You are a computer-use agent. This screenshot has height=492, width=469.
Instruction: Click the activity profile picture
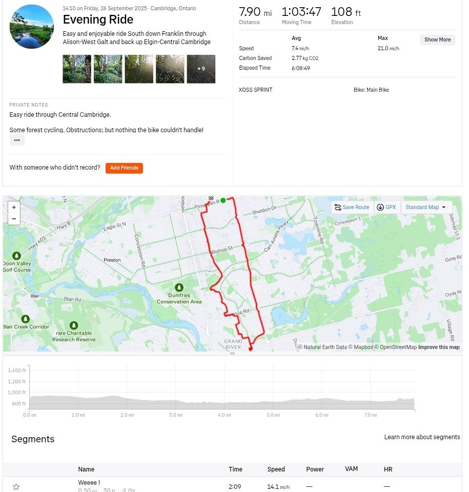coord(32,27)
